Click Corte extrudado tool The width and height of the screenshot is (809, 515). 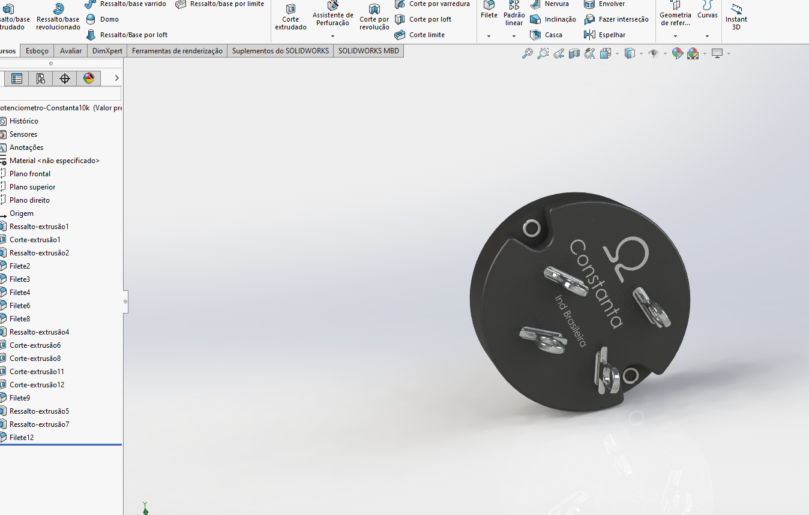tap(291, 17)
